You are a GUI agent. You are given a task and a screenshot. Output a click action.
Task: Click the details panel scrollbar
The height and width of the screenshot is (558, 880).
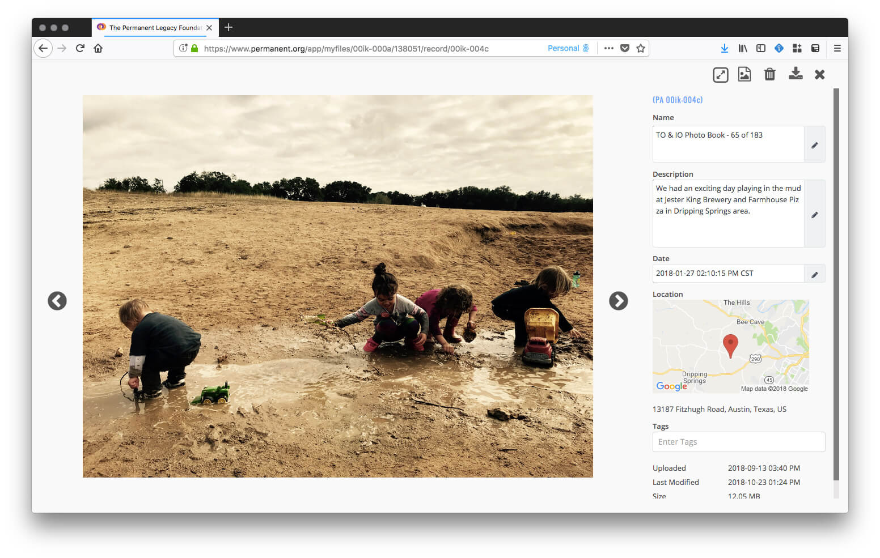click(836, 283)
